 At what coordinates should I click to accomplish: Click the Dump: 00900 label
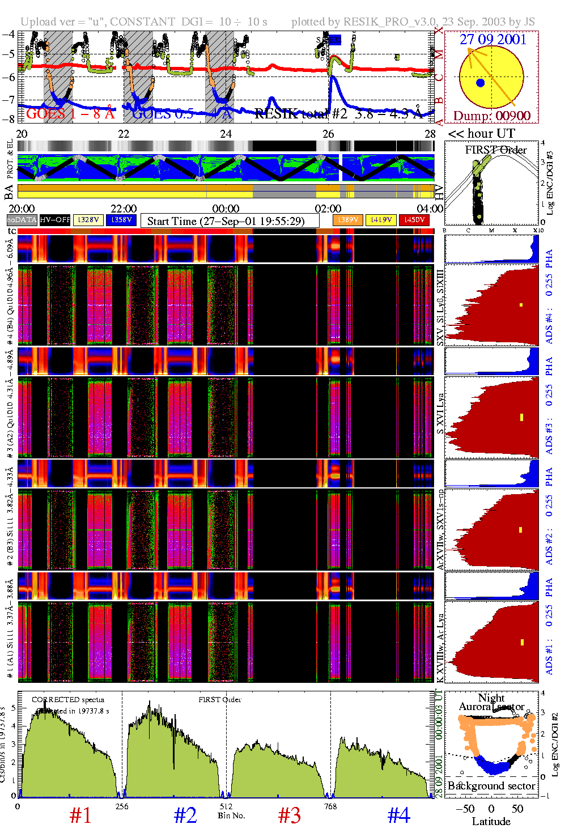491,116
